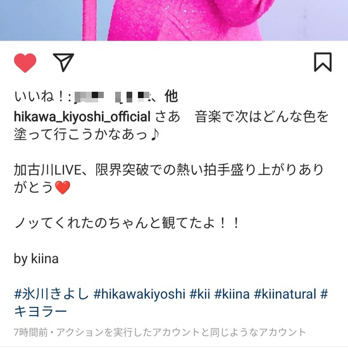This screenshot has width=348, height=348.
Task: Unlike the post with the red heart
Action: tap(25, 63)
